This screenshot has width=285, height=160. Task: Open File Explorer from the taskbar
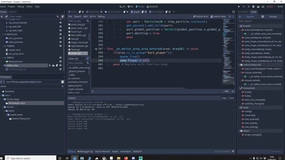[119, 158]
